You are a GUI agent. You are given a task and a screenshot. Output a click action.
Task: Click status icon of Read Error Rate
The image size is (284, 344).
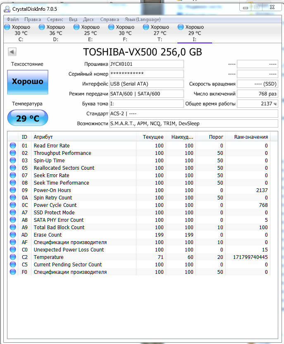tap(13, 145)
